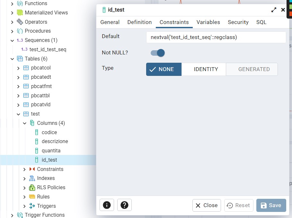
Task: Click the test_id_test_seq sequence icon
Action: [24, 49]
